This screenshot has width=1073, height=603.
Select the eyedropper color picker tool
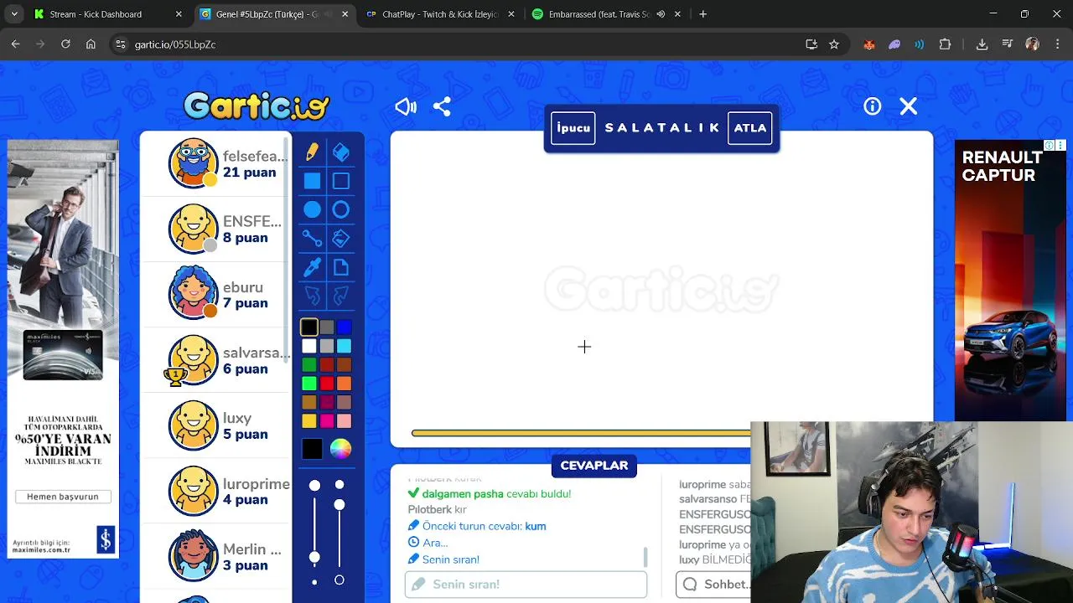pyautogui.click(x=312, y=267)
